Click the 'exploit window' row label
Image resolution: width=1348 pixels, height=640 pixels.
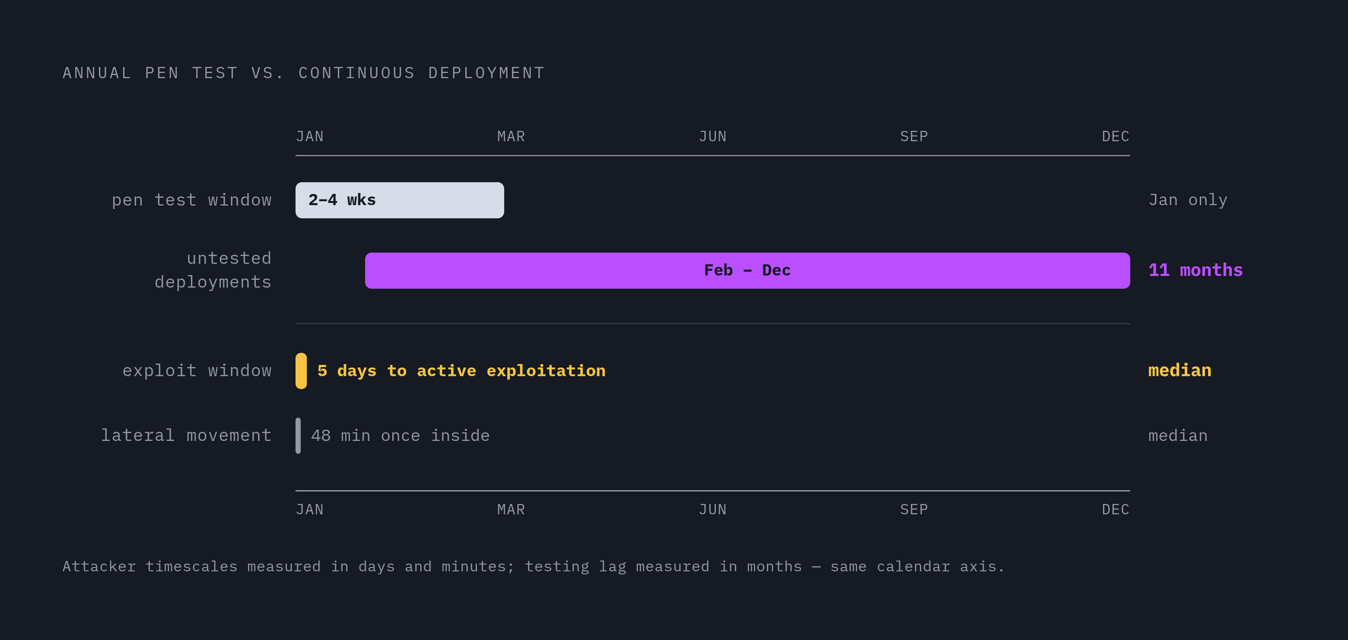click(x=197, y=371)
